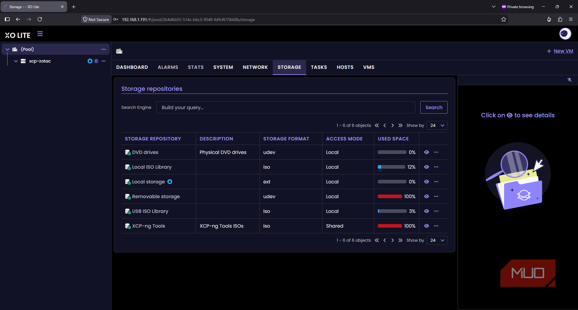Focus the Build your query search field

[x=285, y=107]
